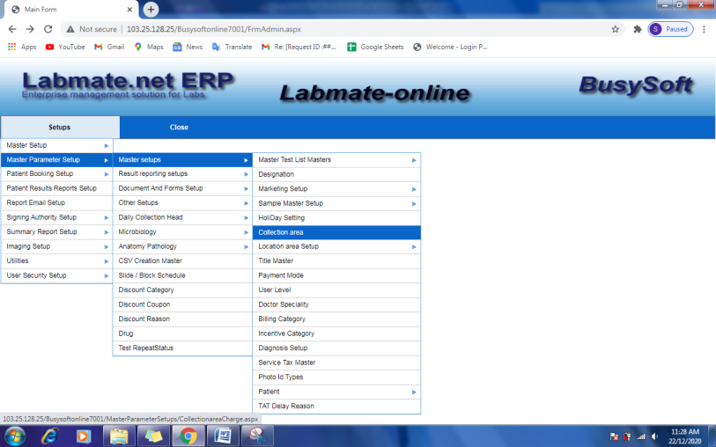Open the Google Sheets bookmark
Image resolution: width=716 pixels, height=447 pixels.
(x=375, y=47)
